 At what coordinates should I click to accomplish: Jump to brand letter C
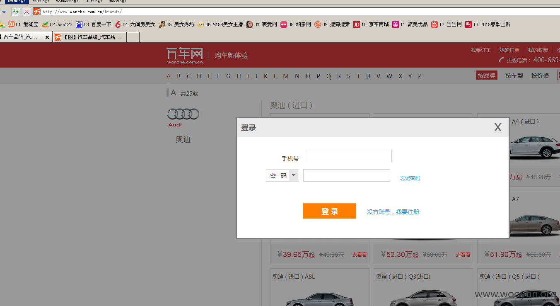click(188, 76)
